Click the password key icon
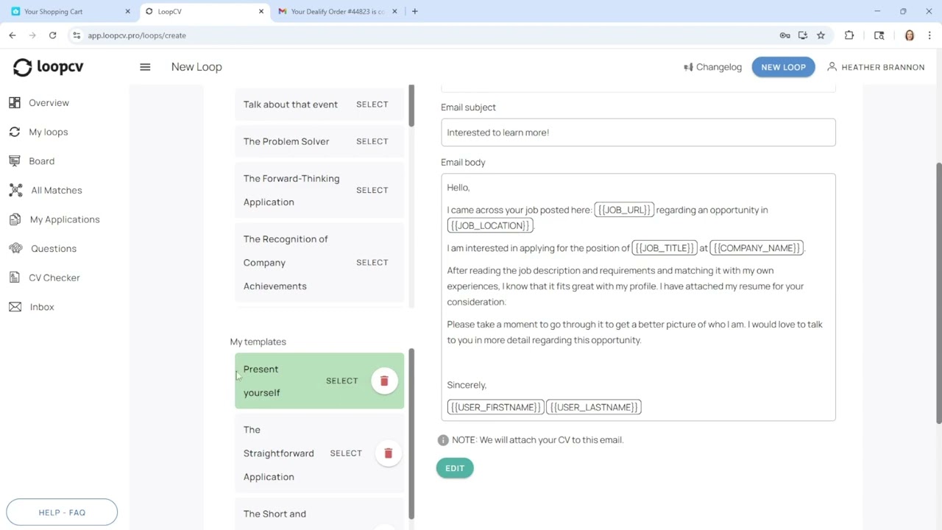This screenshot has height=530, width=942. pyautogui.click(x=785, y=35)
